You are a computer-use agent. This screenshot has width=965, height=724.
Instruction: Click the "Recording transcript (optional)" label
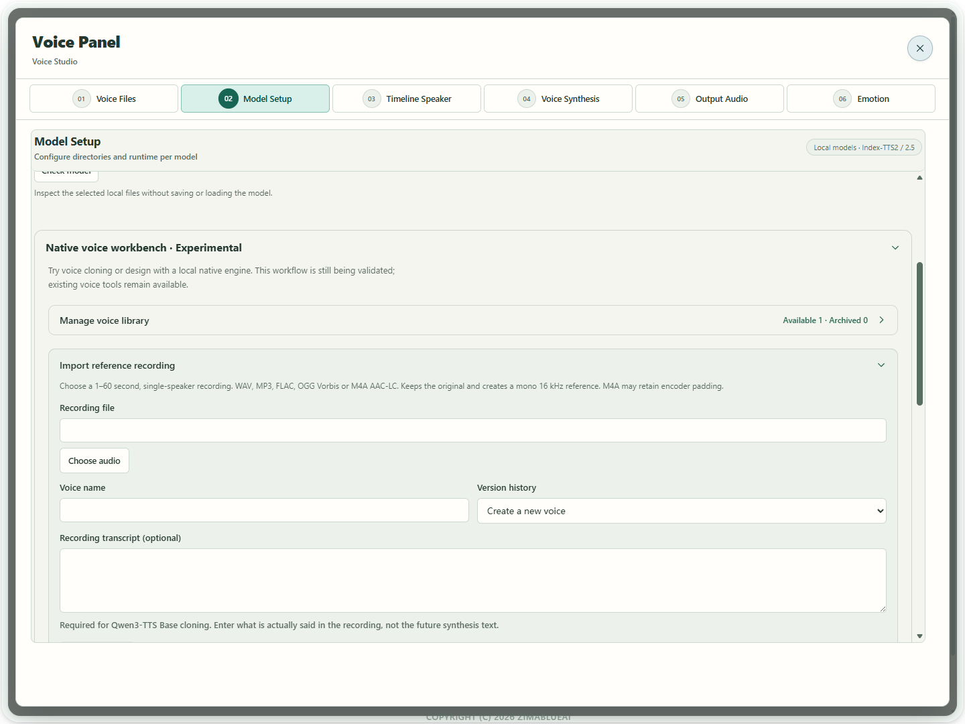(121, 538)
